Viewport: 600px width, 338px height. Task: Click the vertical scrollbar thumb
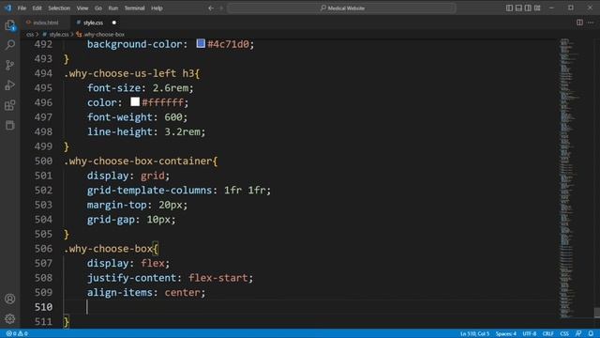(x=597, y=313)
